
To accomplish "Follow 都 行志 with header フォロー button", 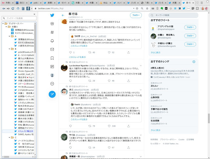I will point(136,15).
